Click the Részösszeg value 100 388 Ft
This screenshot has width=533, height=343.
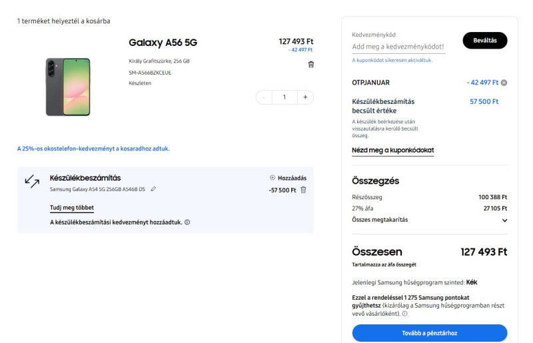click(492, 197)
